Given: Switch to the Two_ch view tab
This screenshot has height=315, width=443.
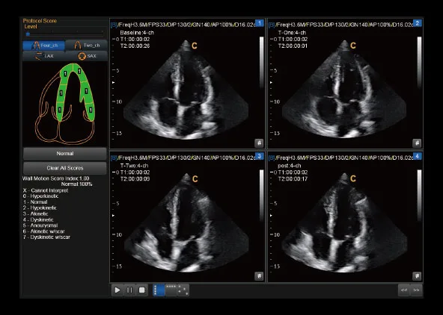Looking at the screenshot, I should [87, 45].
